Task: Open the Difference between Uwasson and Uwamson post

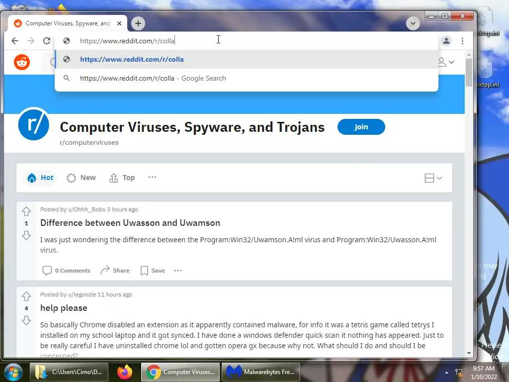Action: pos(130,223)
